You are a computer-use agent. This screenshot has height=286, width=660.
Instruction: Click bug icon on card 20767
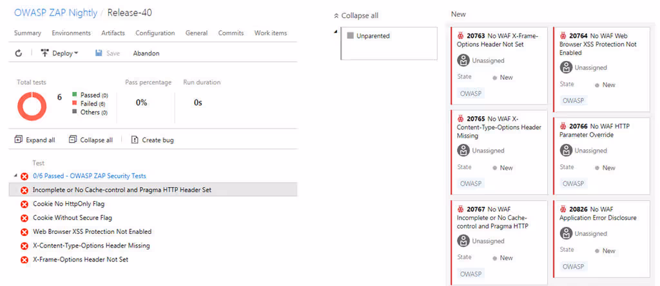(460, 209)
